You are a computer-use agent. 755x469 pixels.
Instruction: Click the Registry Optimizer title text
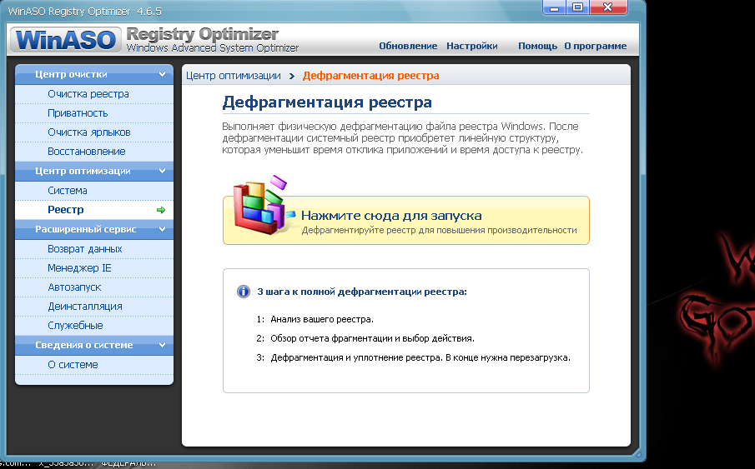click(x=202, y=34)
